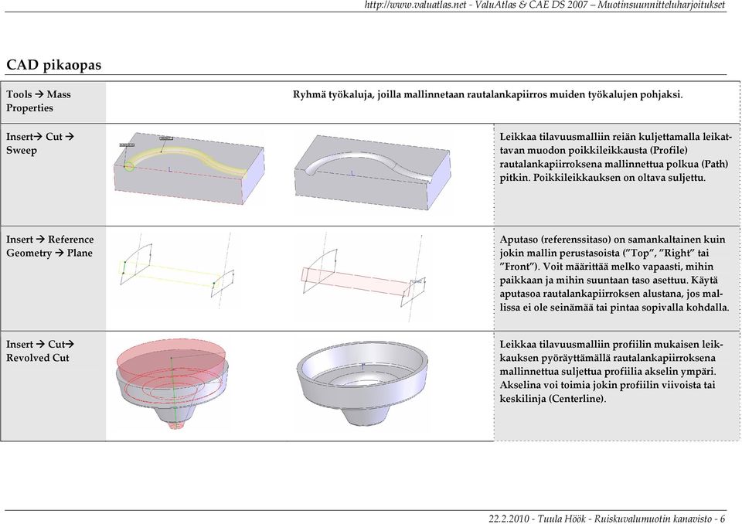Click the finished revolved cut bowl image
Screen dimensions: 742x524
click(362, 382)
